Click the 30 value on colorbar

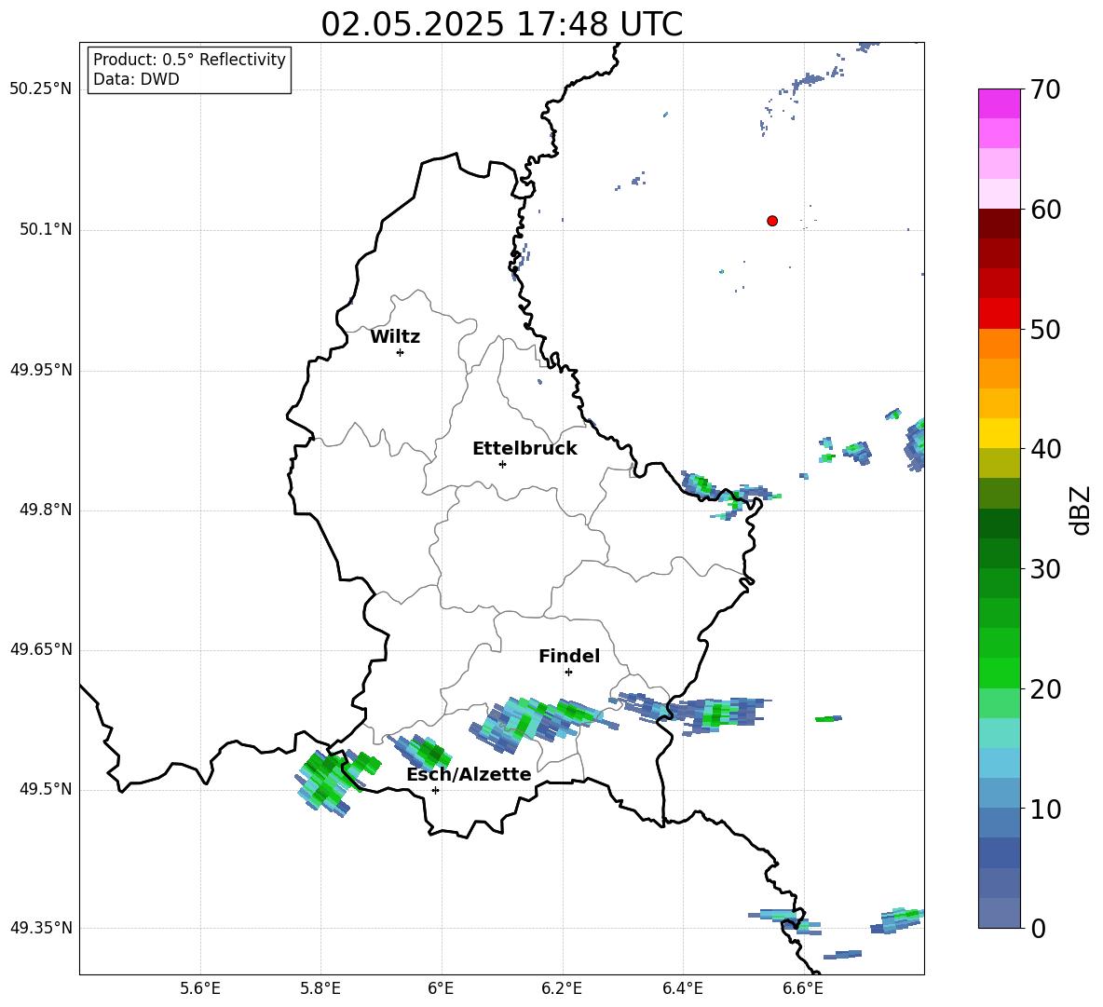tap(1045, 569)
